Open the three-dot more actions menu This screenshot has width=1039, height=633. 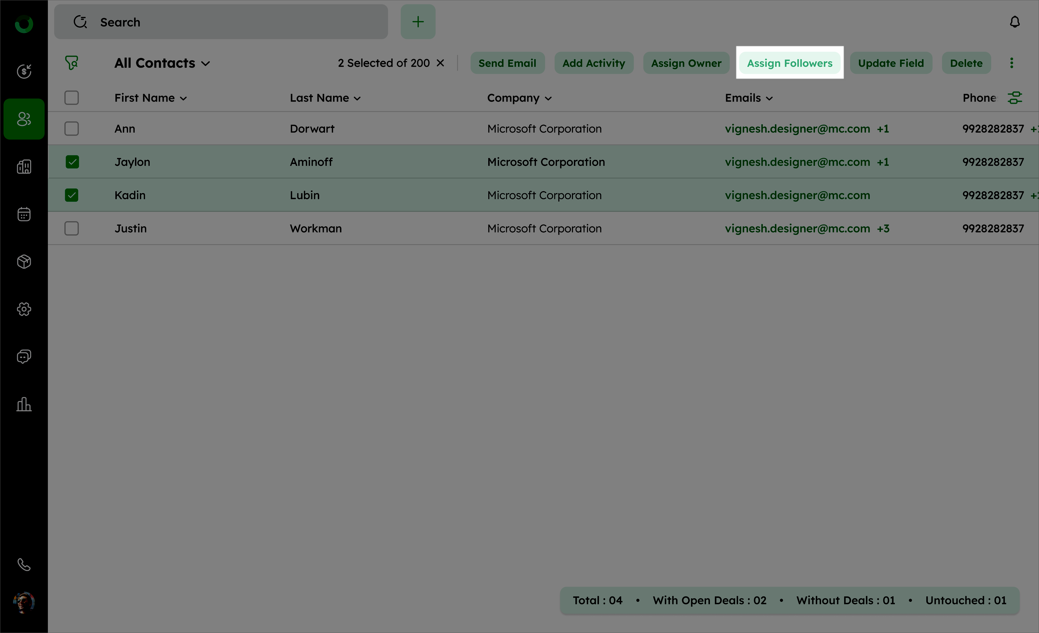pyautogui.click(x=1011, y=63)
